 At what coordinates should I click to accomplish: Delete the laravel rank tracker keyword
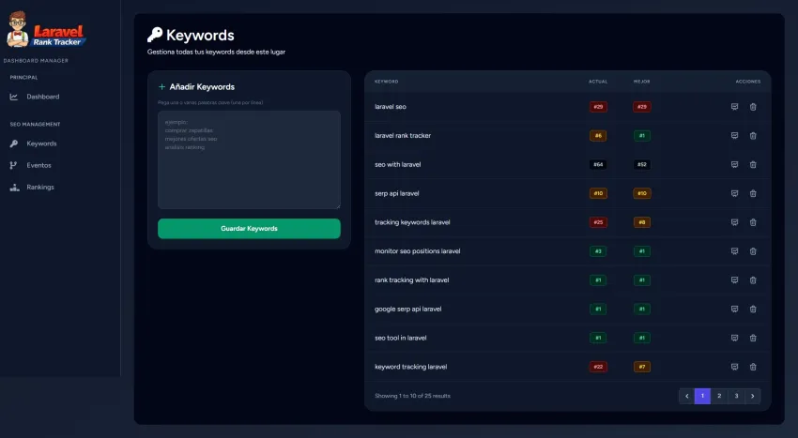[x=753, y=136]
